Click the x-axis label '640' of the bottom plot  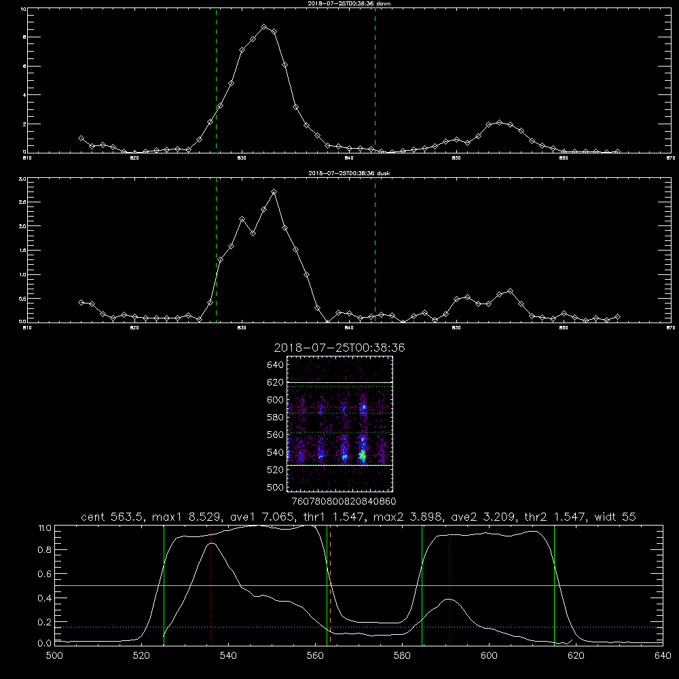pos(663,656)
